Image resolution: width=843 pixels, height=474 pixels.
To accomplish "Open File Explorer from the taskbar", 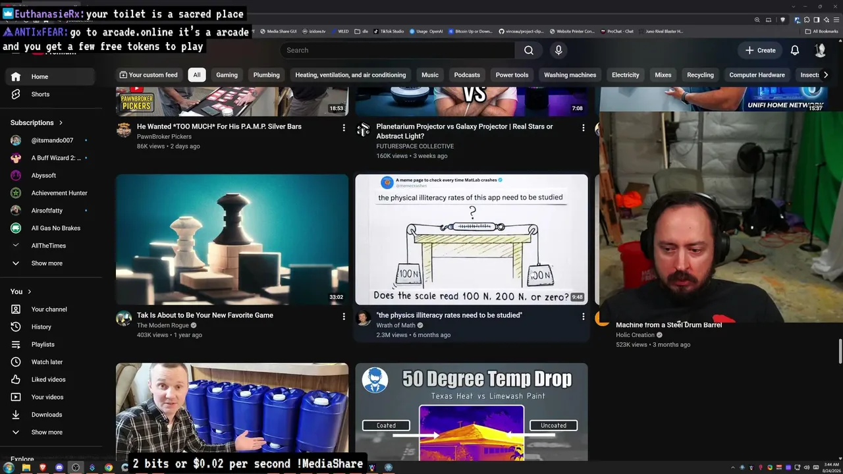I will click(x=26, y=467).
